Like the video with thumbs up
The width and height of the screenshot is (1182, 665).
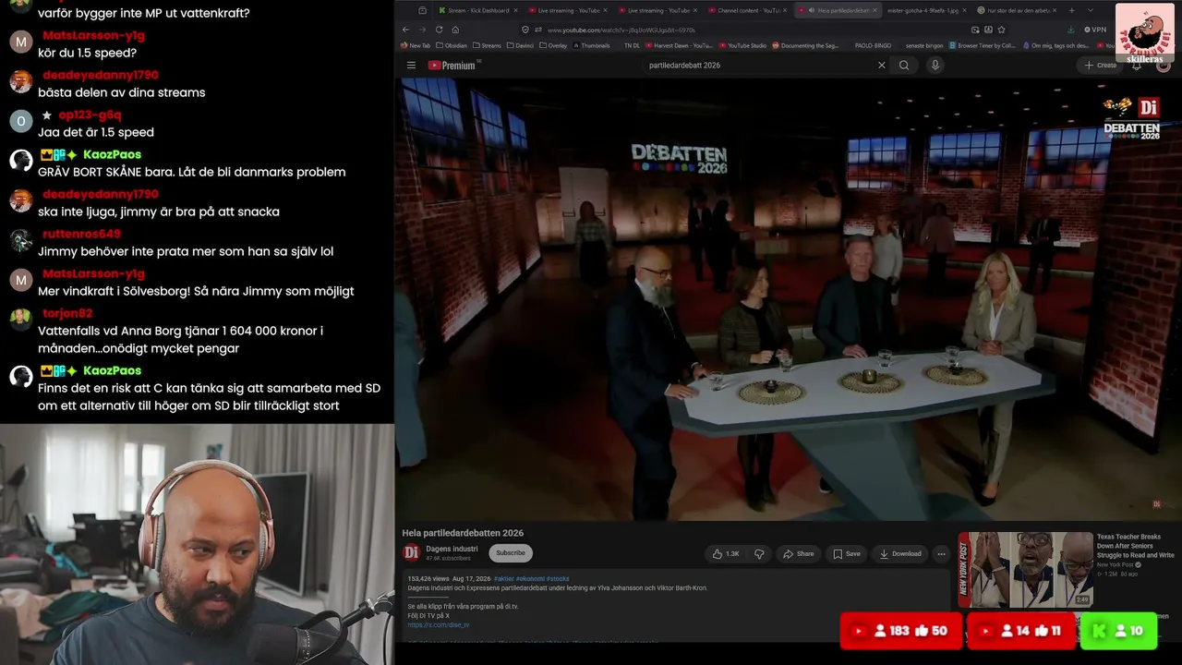(x=726, y=553)
